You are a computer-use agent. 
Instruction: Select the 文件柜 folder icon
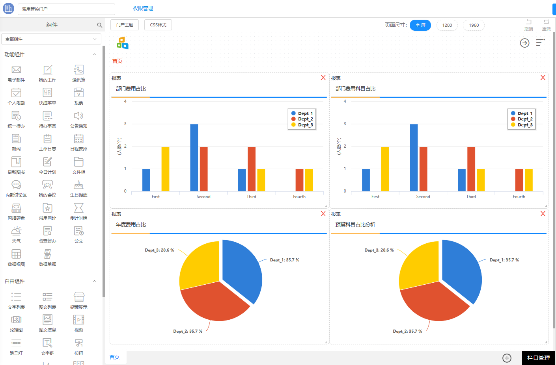click(x=78, y=162)
